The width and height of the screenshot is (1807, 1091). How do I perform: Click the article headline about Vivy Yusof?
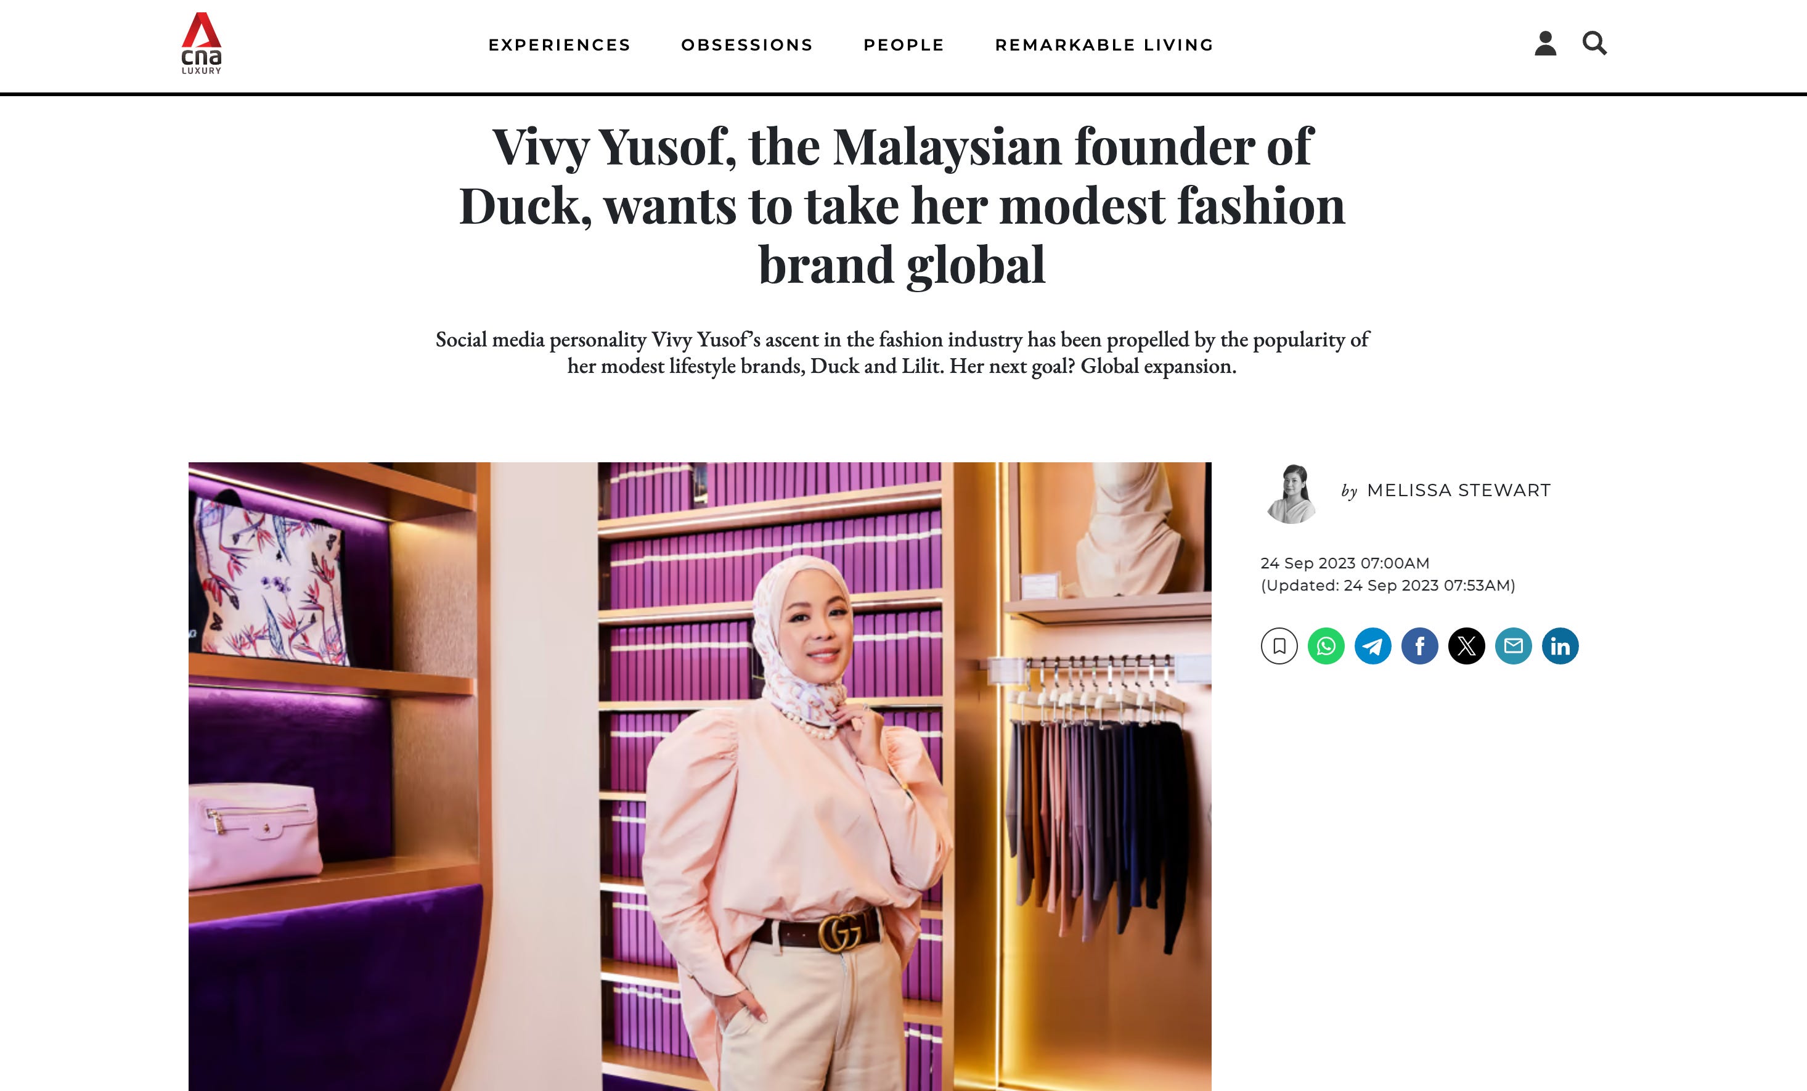902,205
